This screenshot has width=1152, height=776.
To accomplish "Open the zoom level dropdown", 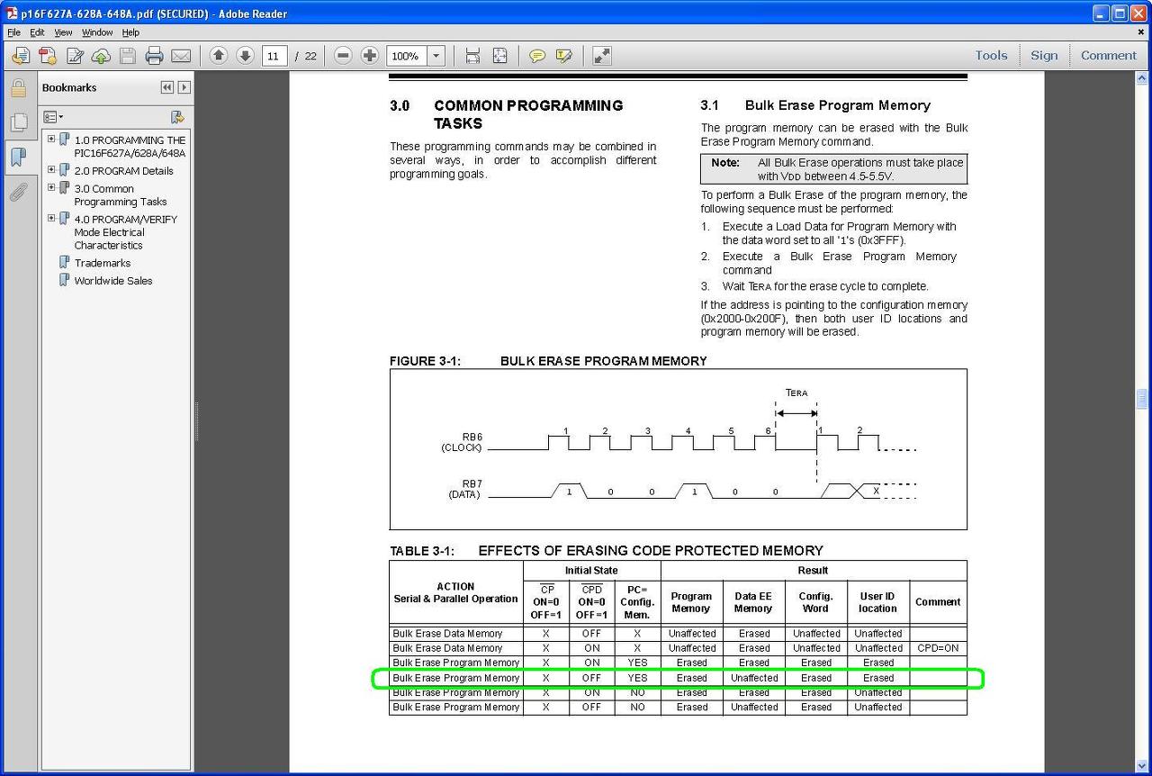I will tap(436, 56).
